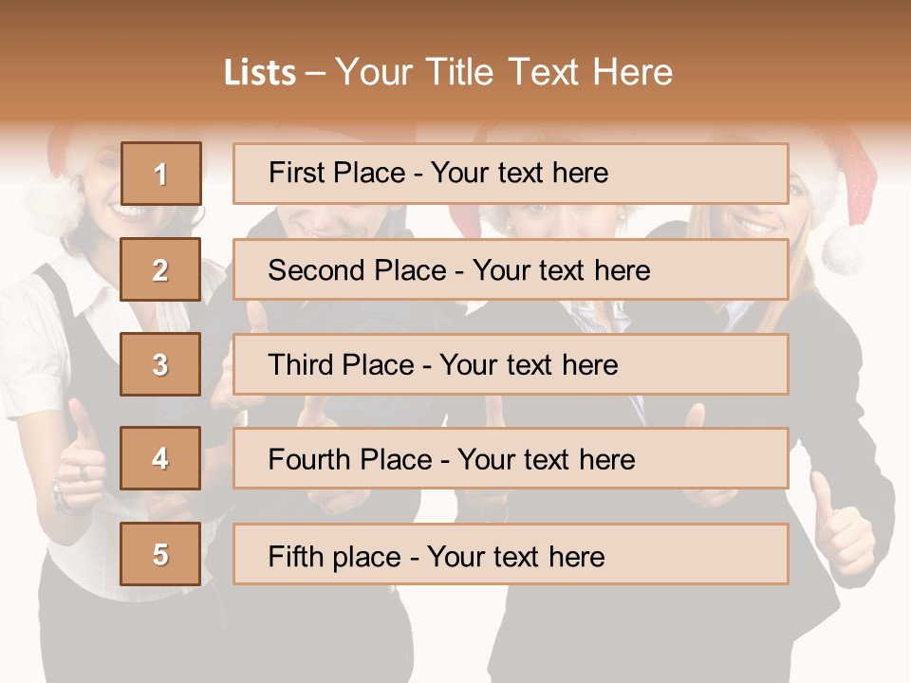
Task: Select the number 4 box
Action: (x=160, y=458)
